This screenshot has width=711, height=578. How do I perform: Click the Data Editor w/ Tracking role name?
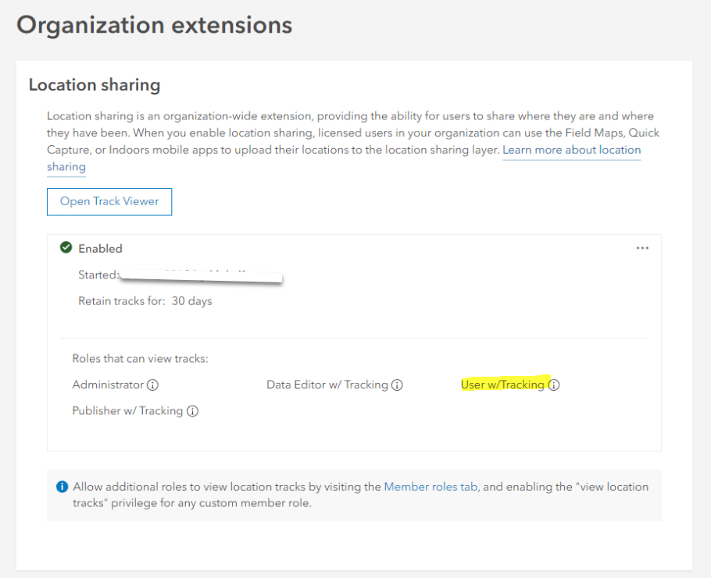point(327,385)
